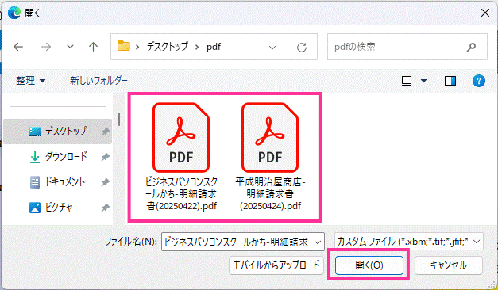
Task: Expand the address bar history dropdown
Action: (272, 48)
